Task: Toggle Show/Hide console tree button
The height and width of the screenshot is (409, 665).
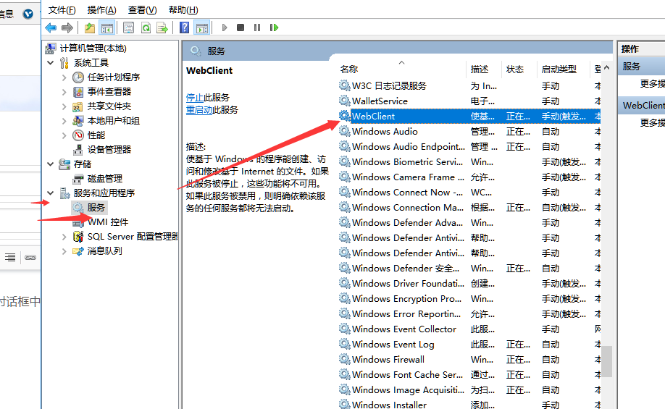Action: coord(107,28)
